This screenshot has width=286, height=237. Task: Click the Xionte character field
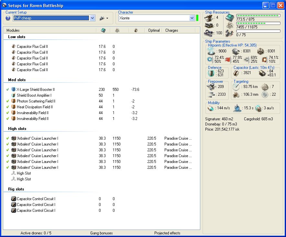coord(154,18)
